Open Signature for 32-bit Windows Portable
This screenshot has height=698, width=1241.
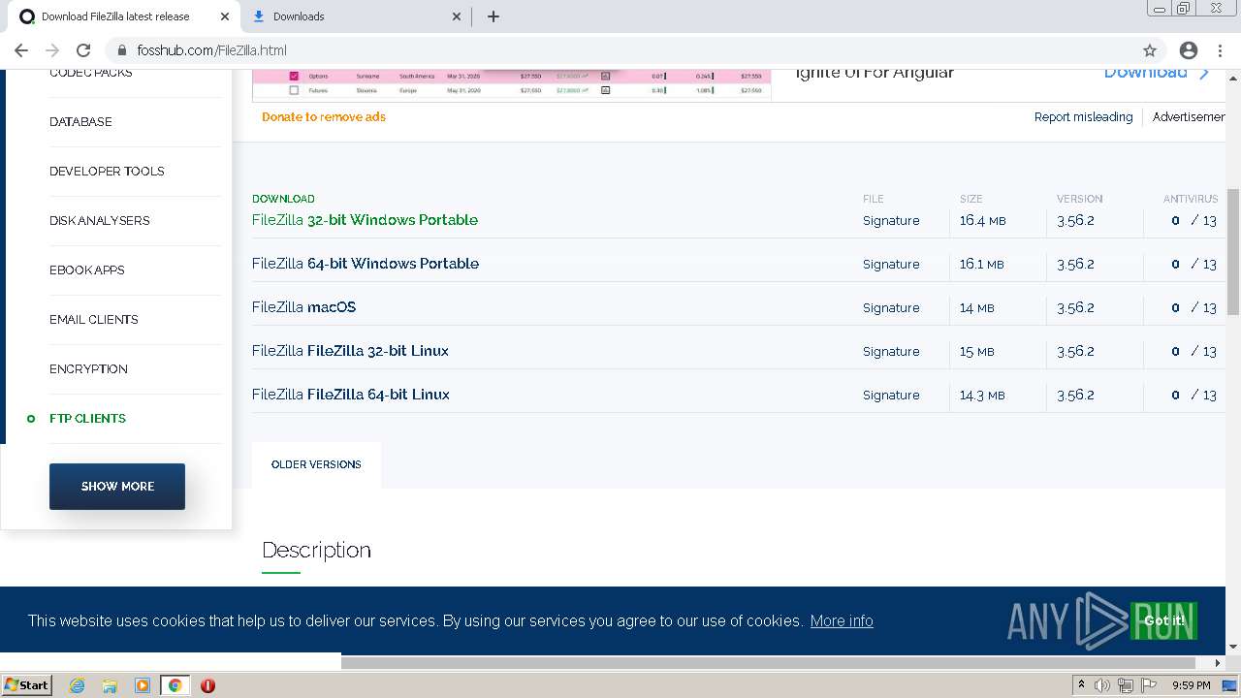click(x=891, y=221)
